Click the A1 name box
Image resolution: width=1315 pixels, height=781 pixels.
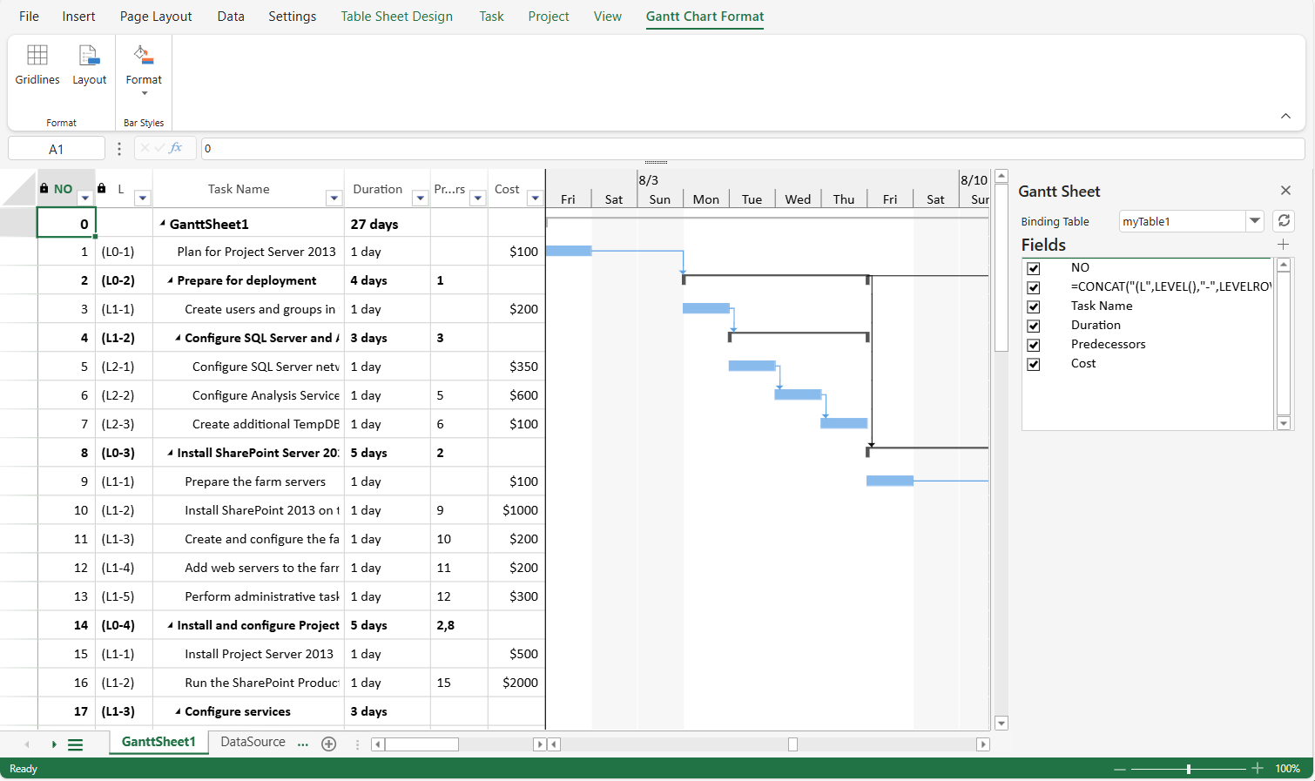point(57,149)
